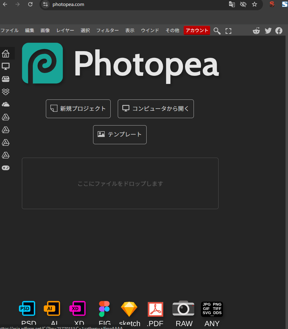Image resolution: width=288 pixels, height=329 pixels.
Task: Open the その他 menu
Action: pos(172,31)
